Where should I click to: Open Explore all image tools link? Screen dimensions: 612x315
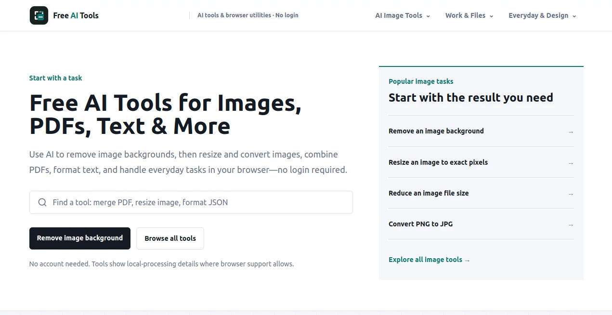coord(429,260)
